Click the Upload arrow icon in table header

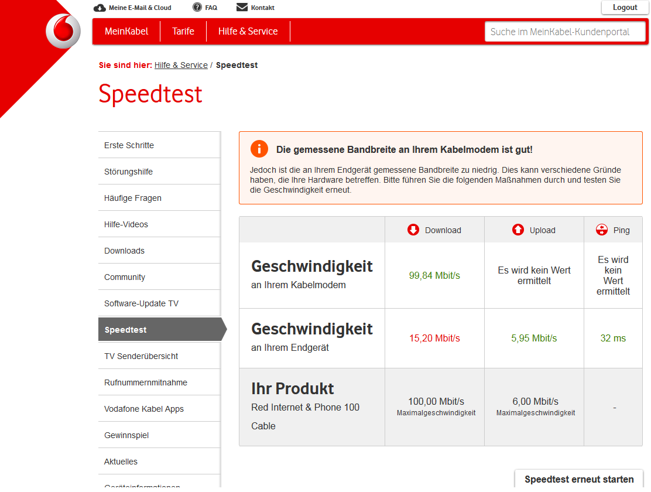coord(518,230)
